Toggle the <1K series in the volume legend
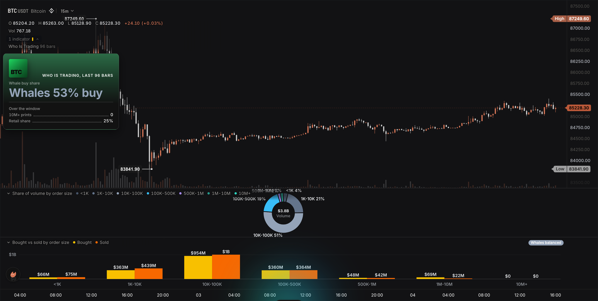 pyautogui.click(x=82, y=193)
